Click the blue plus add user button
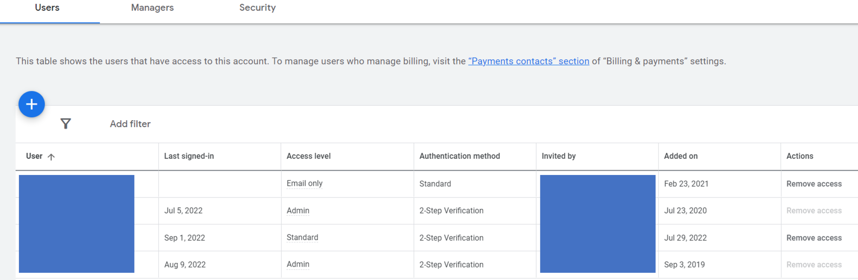This screenshot has height=280, width=858. coord(31,104)
